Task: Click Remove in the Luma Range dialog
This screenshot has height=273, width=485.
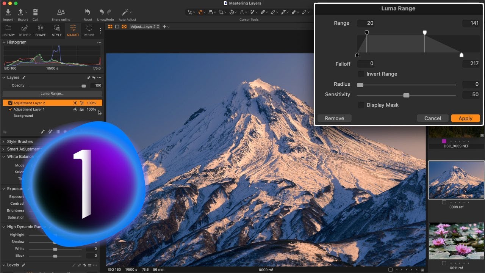Action: pos(334,118)
